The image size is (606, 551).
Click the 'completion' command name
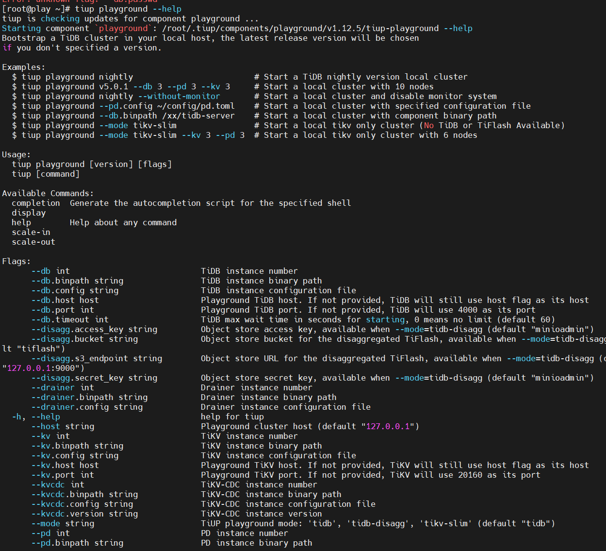coord(36,203)
